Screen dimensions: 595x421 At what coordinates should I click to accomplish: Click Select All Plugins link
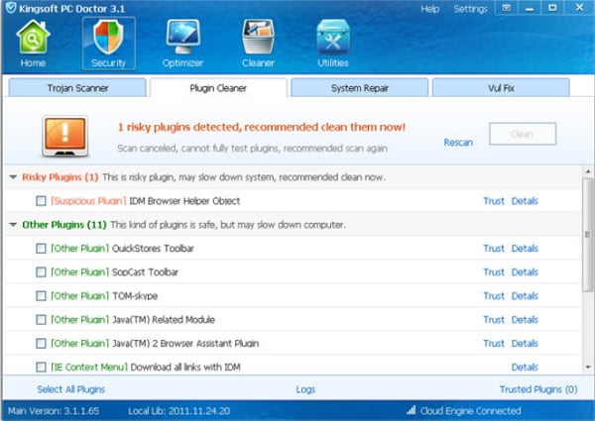pos(71,389)
